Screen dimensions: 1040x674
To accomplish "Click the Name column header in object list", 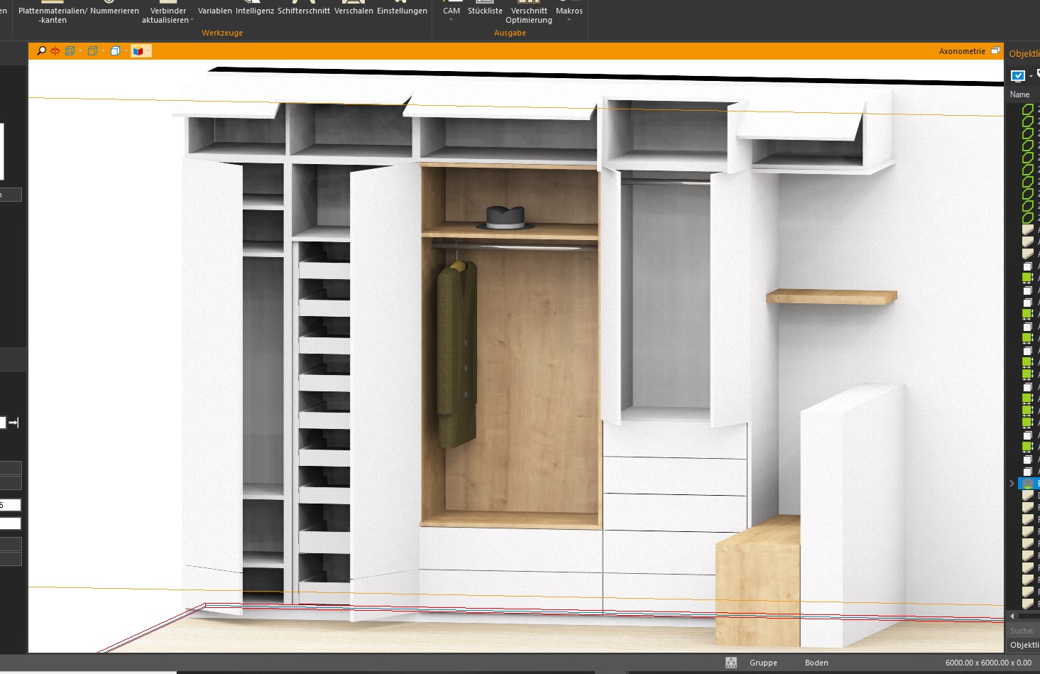I will pyautogui.click(x=1019, y=94).
